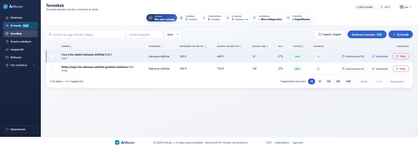Image resolution: width=418 pixels, height=148 pixels.
Task: Click the Termékek box icon in status bar
Action: pyautogui.click(x=181, y=18)
